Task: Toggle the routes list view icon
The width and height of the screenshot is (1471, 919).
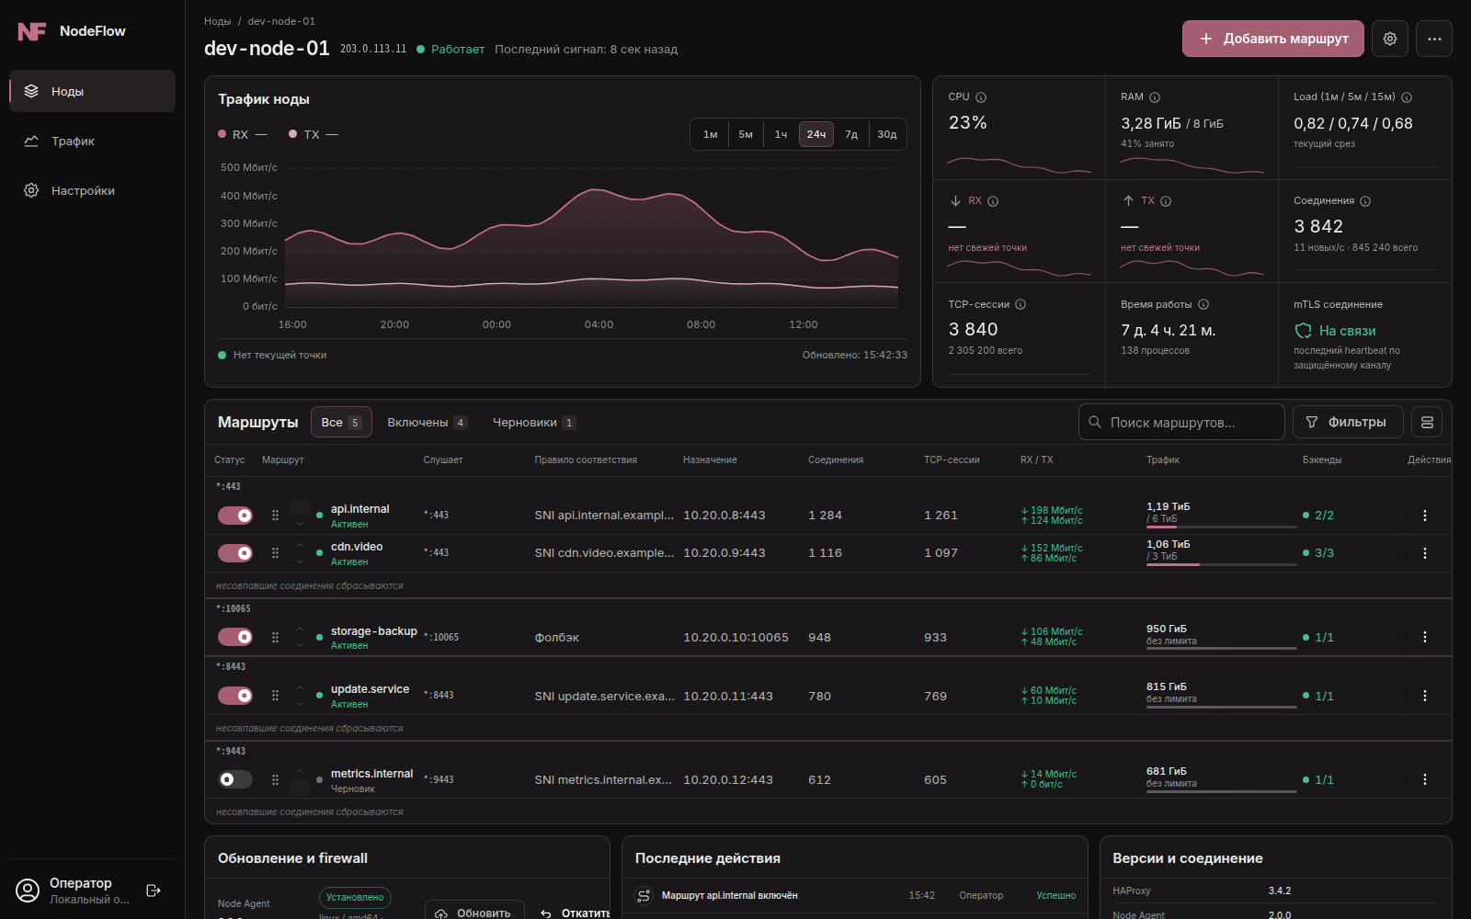Action: (x=1427, y=422)
